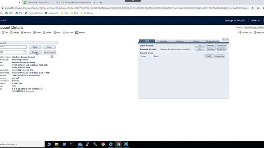Click Associate for Logon Account
The height and width of the screenshot is (148, 264).
coord(210,46)
